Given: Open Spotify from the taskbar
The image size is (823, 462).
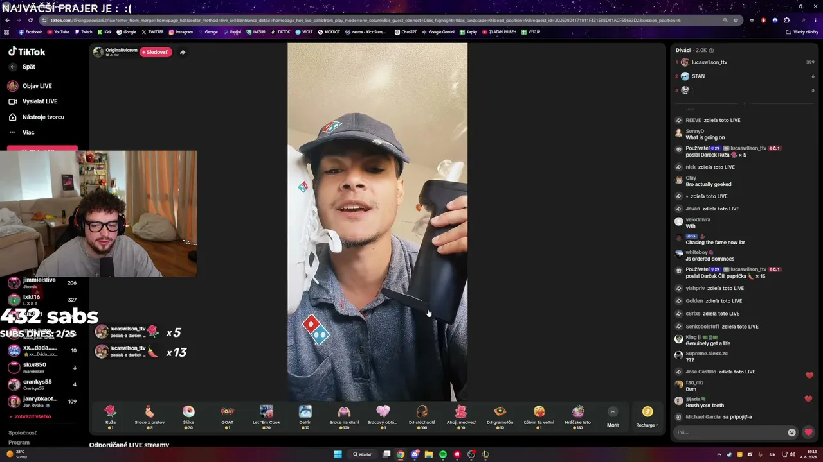Looking at the screenshot, I should click(443, 454).
